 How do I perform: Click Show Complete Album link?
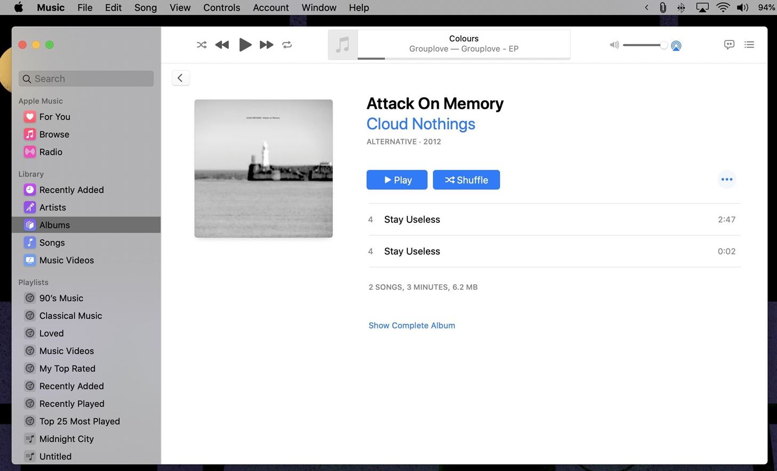[x=412, y=325]
